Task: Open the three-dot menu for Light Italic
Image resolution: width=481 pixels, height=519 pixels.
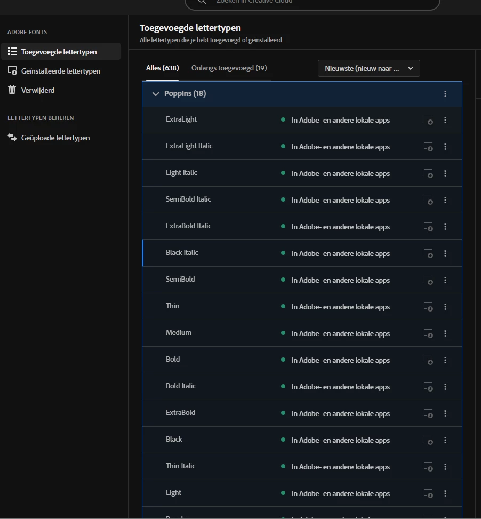Action: (x=445, y=173)
